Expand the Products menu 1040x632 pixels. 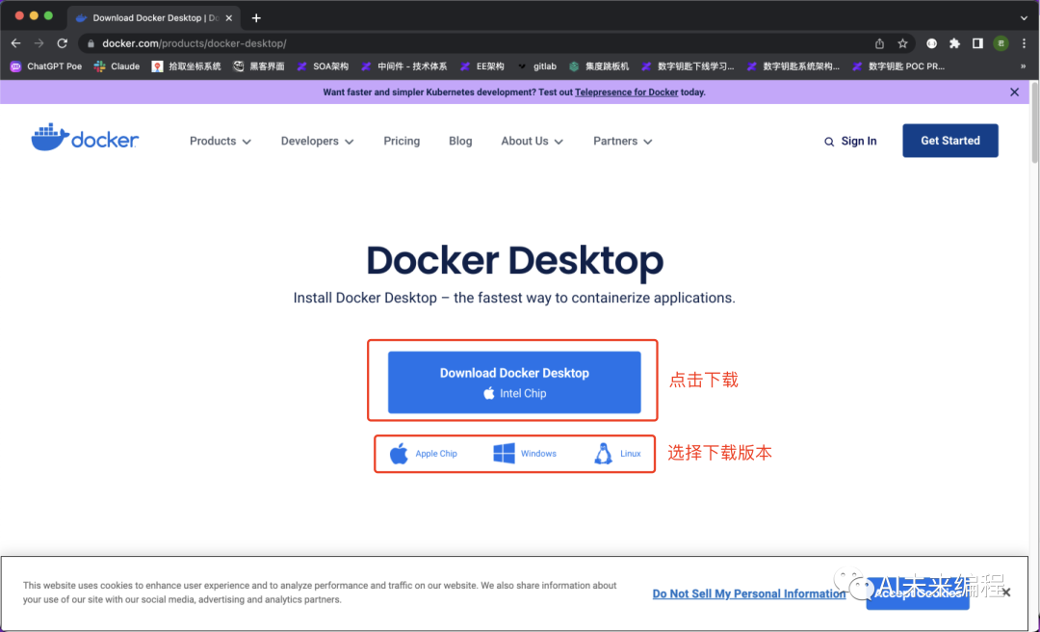click(221, 141)
